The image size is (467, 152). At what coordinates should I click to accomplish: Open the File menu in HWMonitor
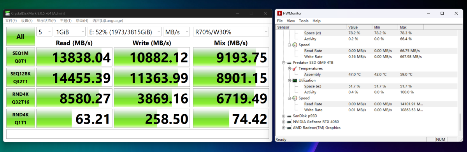tap(280, 21)
